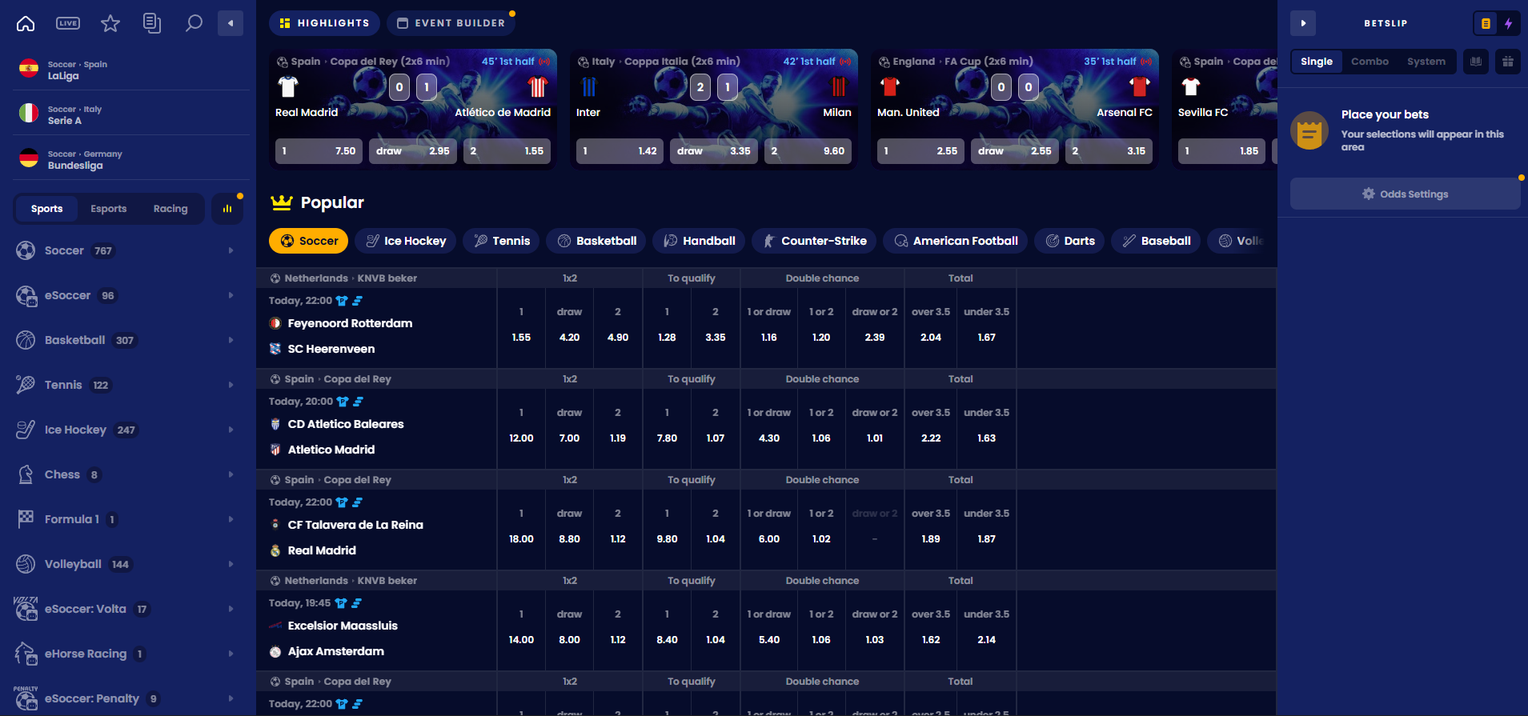1528x716 pixels.
Task: Open stats icon next to Today, 19:45
Action: [357, 603]
